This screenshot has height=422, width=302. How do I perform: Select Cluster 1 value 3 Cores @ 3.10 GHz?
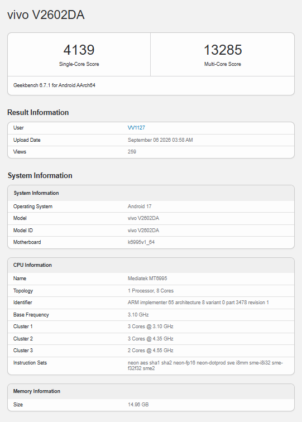pyautogui.click(x=151, y=327)
